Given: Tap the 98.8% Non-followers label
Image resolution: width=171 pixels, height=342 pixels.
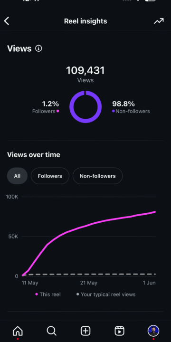Looking at the screenshot, I should (x=131, y=107).
